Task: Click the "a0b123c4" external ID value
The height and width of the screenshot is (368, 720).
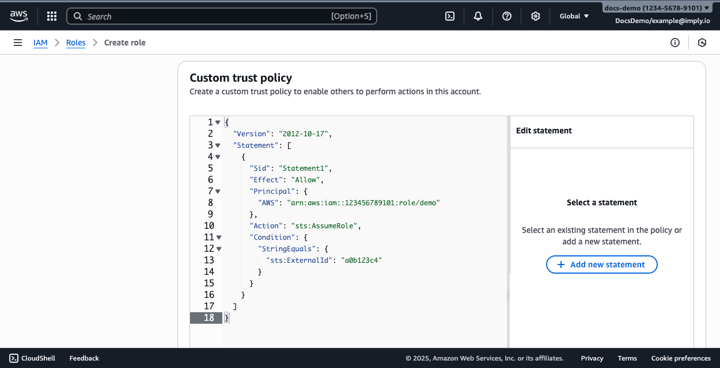Action: pos(362,260)
